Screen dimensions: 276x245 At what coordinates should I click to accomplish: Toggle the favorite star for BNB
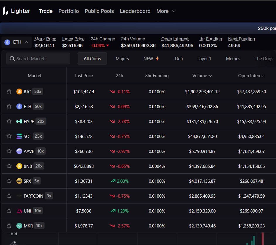9,166
